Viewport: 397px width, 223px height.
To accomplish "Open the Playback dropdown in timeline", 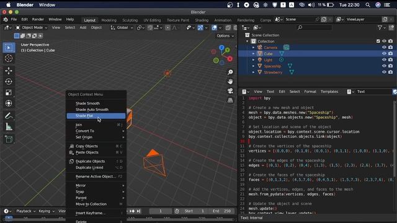I will (26, 211).
